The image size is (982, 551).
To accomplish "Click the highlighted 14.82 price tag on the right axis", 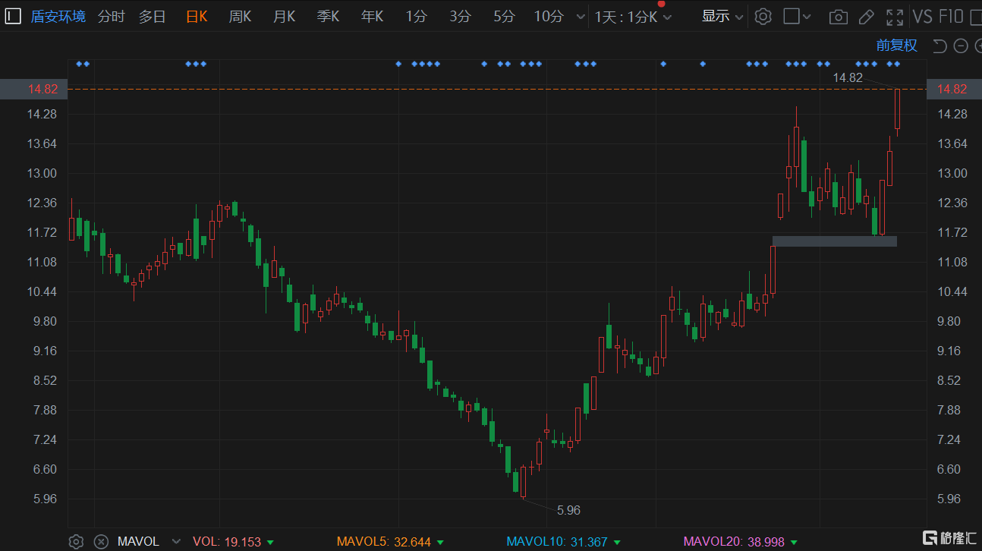I will pos(952,90).
